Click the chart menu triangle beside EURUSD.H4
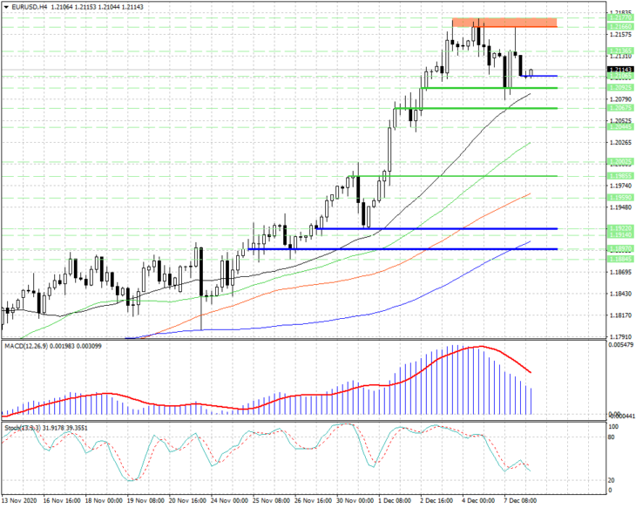 click(6, 7)
